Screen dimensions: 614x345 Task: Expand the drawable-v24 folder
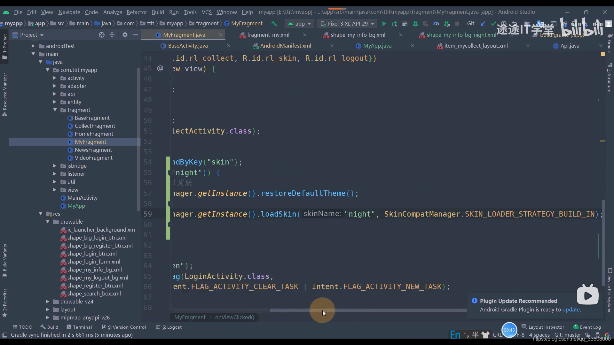pos(48,302)
